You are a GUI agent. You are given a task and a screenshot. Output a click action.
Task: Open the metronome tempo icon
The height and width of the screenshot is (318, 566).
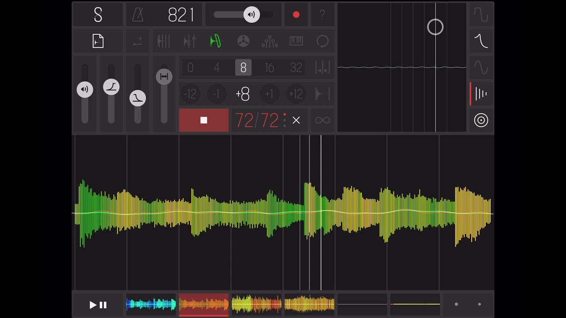138,15
